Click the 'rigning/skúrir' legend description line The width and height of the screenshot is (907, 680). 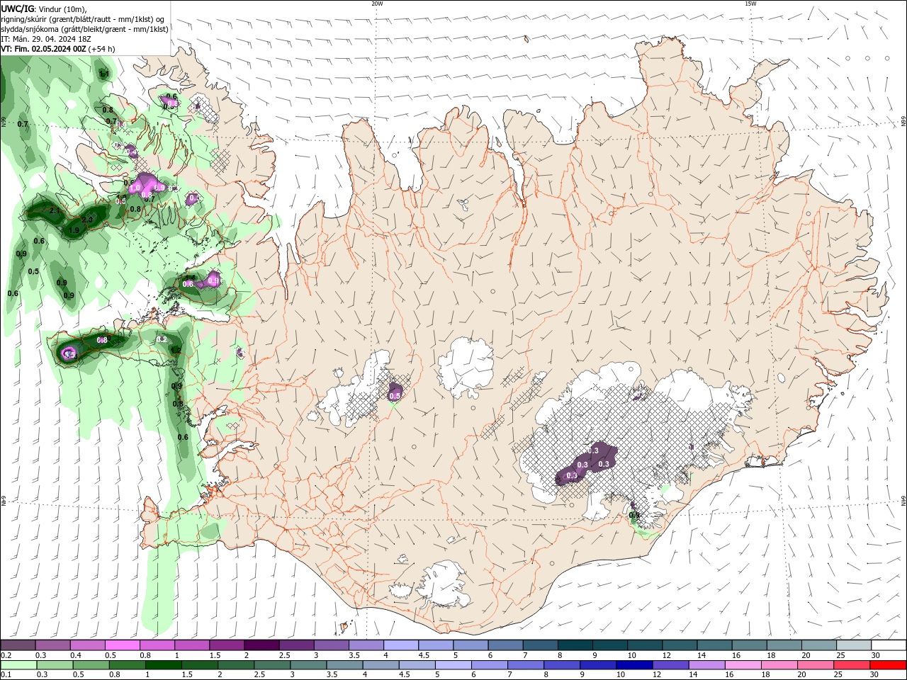tap(84, 19)
